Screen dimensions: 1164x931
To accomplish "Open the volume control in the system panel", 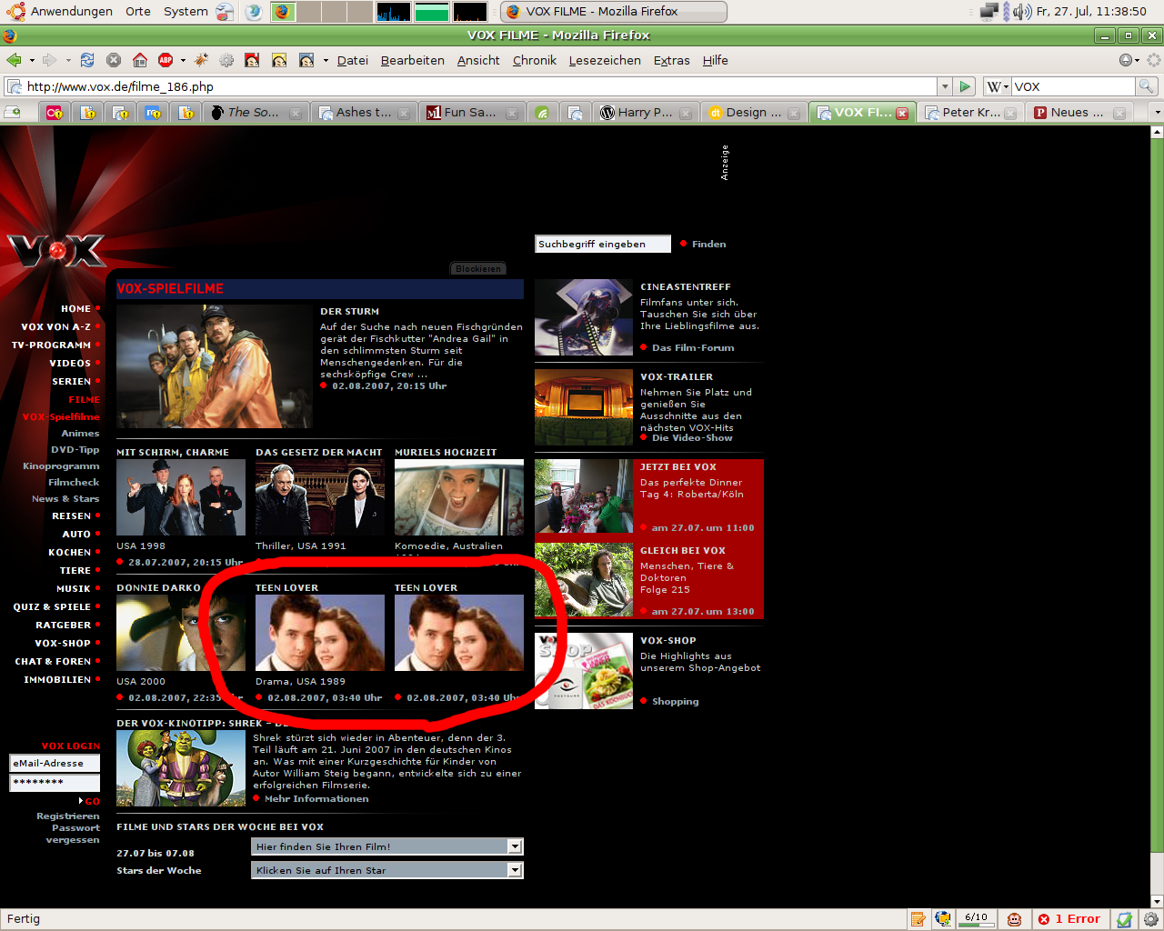I will [1023, 11].
